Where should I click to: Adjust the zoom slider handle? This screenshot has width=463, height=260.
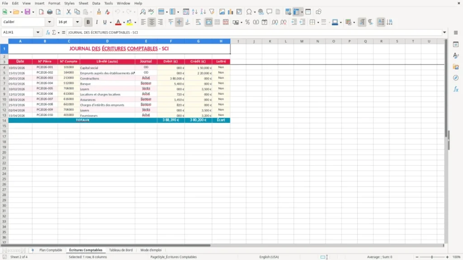pos(432,257)
